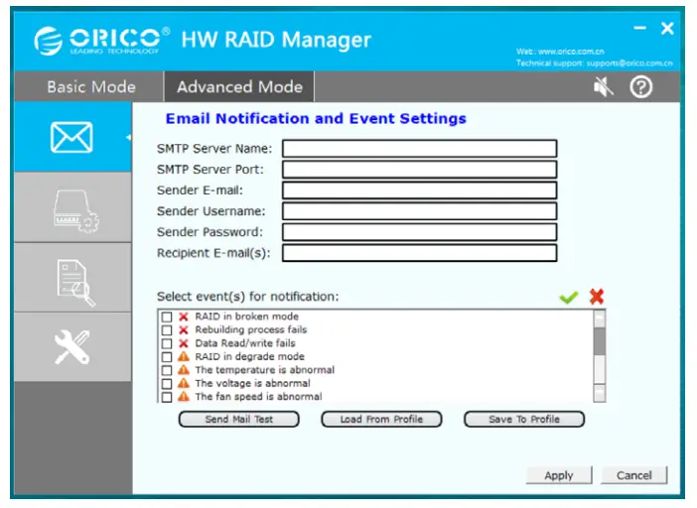Click the Load From Profile button
The height and width of the screenshot is (508, 697).
[x=381, y=419]
